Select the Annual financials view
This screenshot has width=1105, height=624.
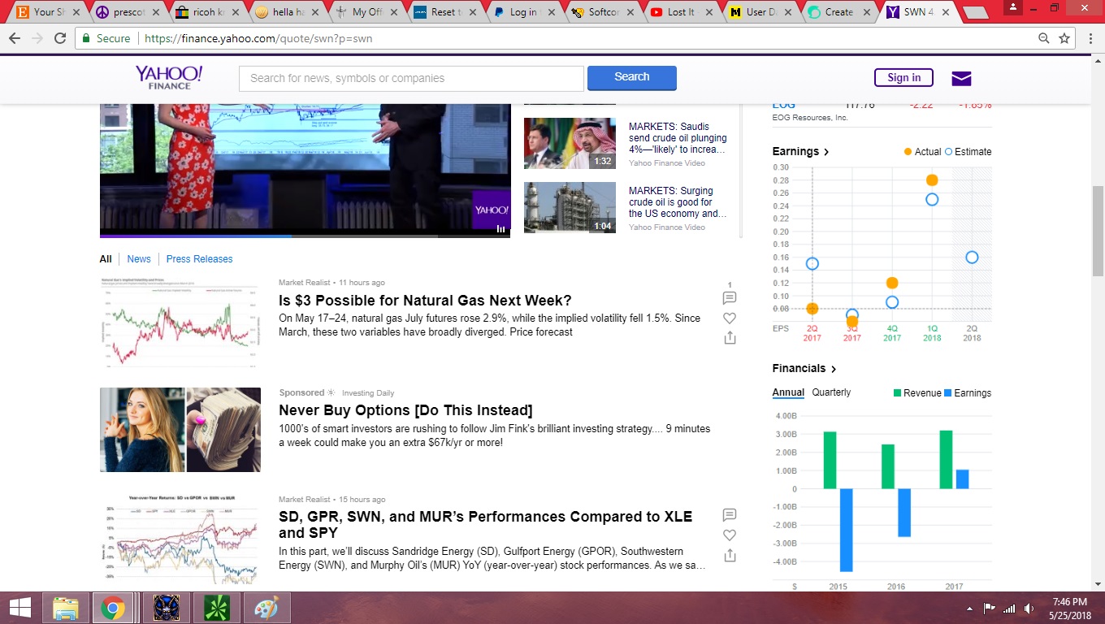788,392
